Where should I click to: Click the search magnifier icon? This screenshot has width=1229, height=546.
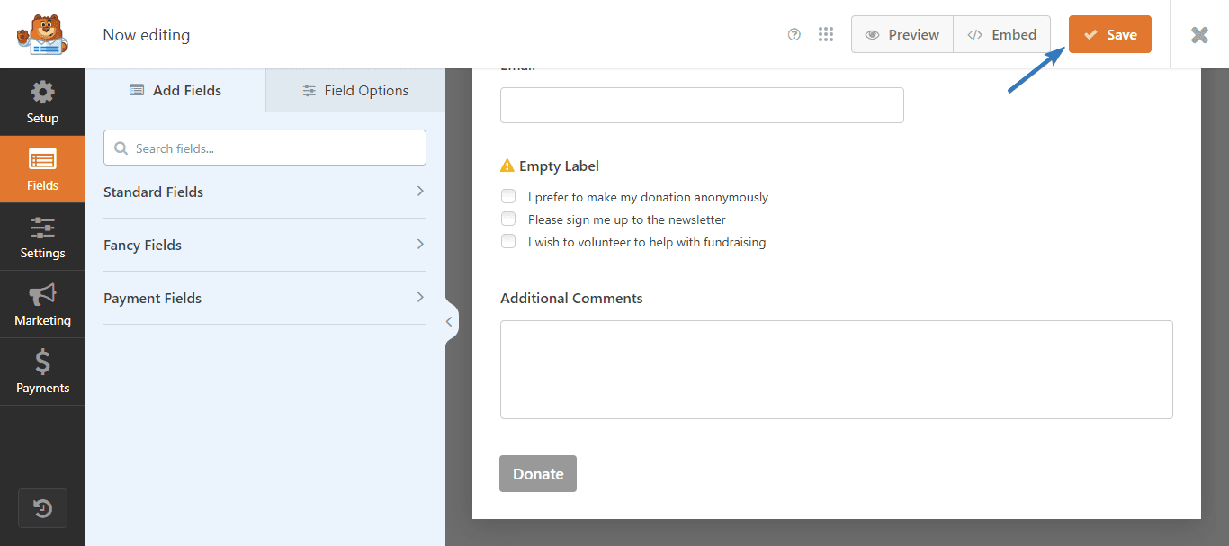[x=121, y=148]
